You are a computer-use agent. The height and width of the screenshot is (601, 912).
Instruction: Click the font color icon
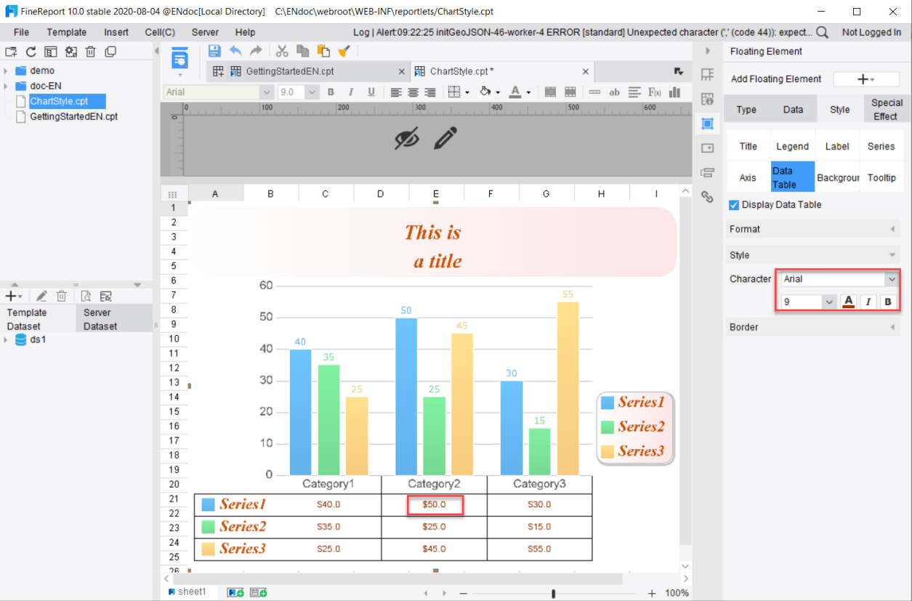[516, 93]
